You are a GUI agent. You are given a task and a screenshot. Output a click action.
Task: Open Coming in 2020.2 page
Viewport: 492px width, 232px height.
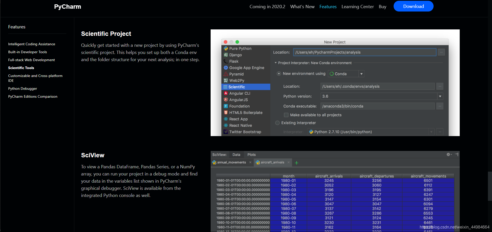(x=267, y=7)
